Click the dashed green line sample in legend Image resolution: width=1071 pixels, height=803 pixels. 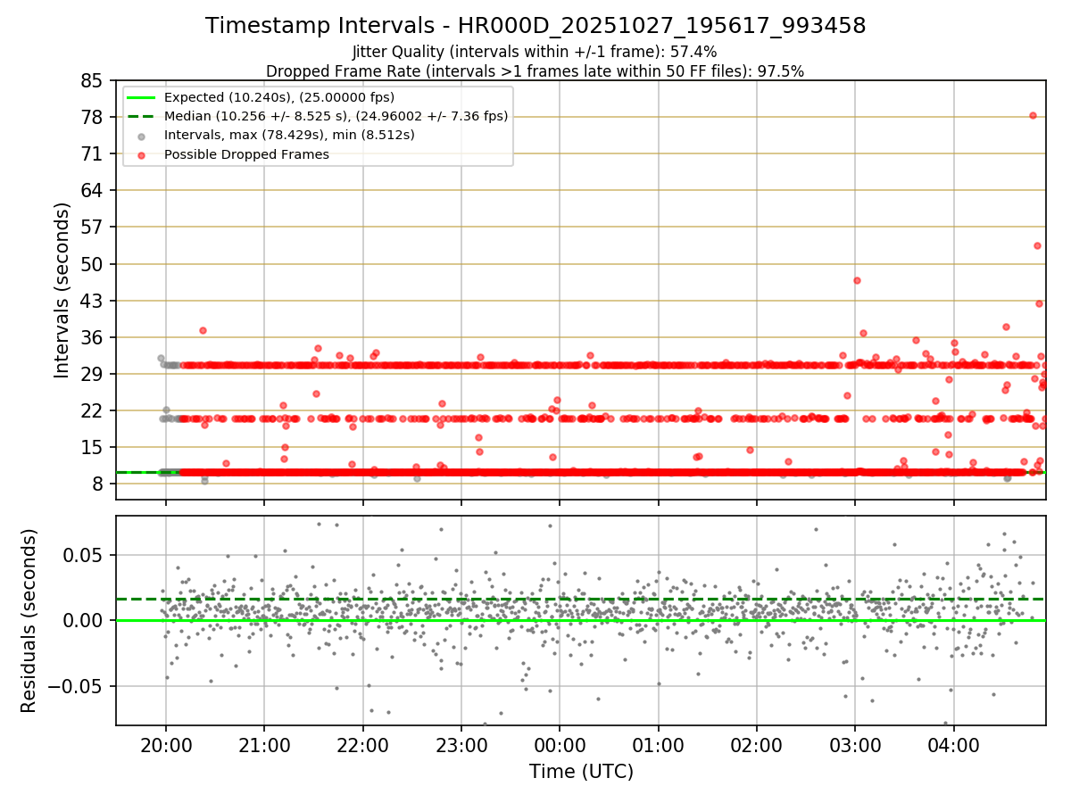[143, 116]
